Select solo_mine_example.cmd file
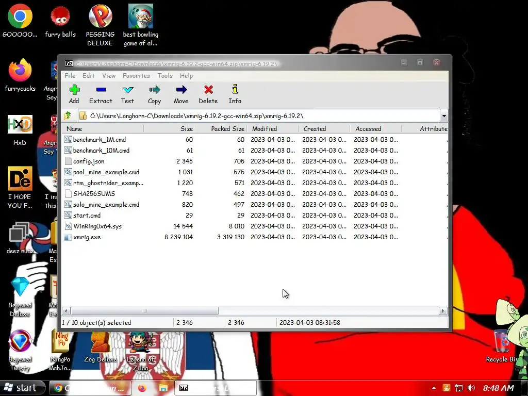This screenshot has height=396, width=528. 102,204
